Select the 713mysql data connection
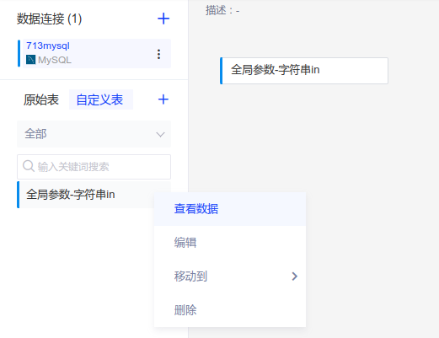The image size is (439, 338). pos(94,53)
